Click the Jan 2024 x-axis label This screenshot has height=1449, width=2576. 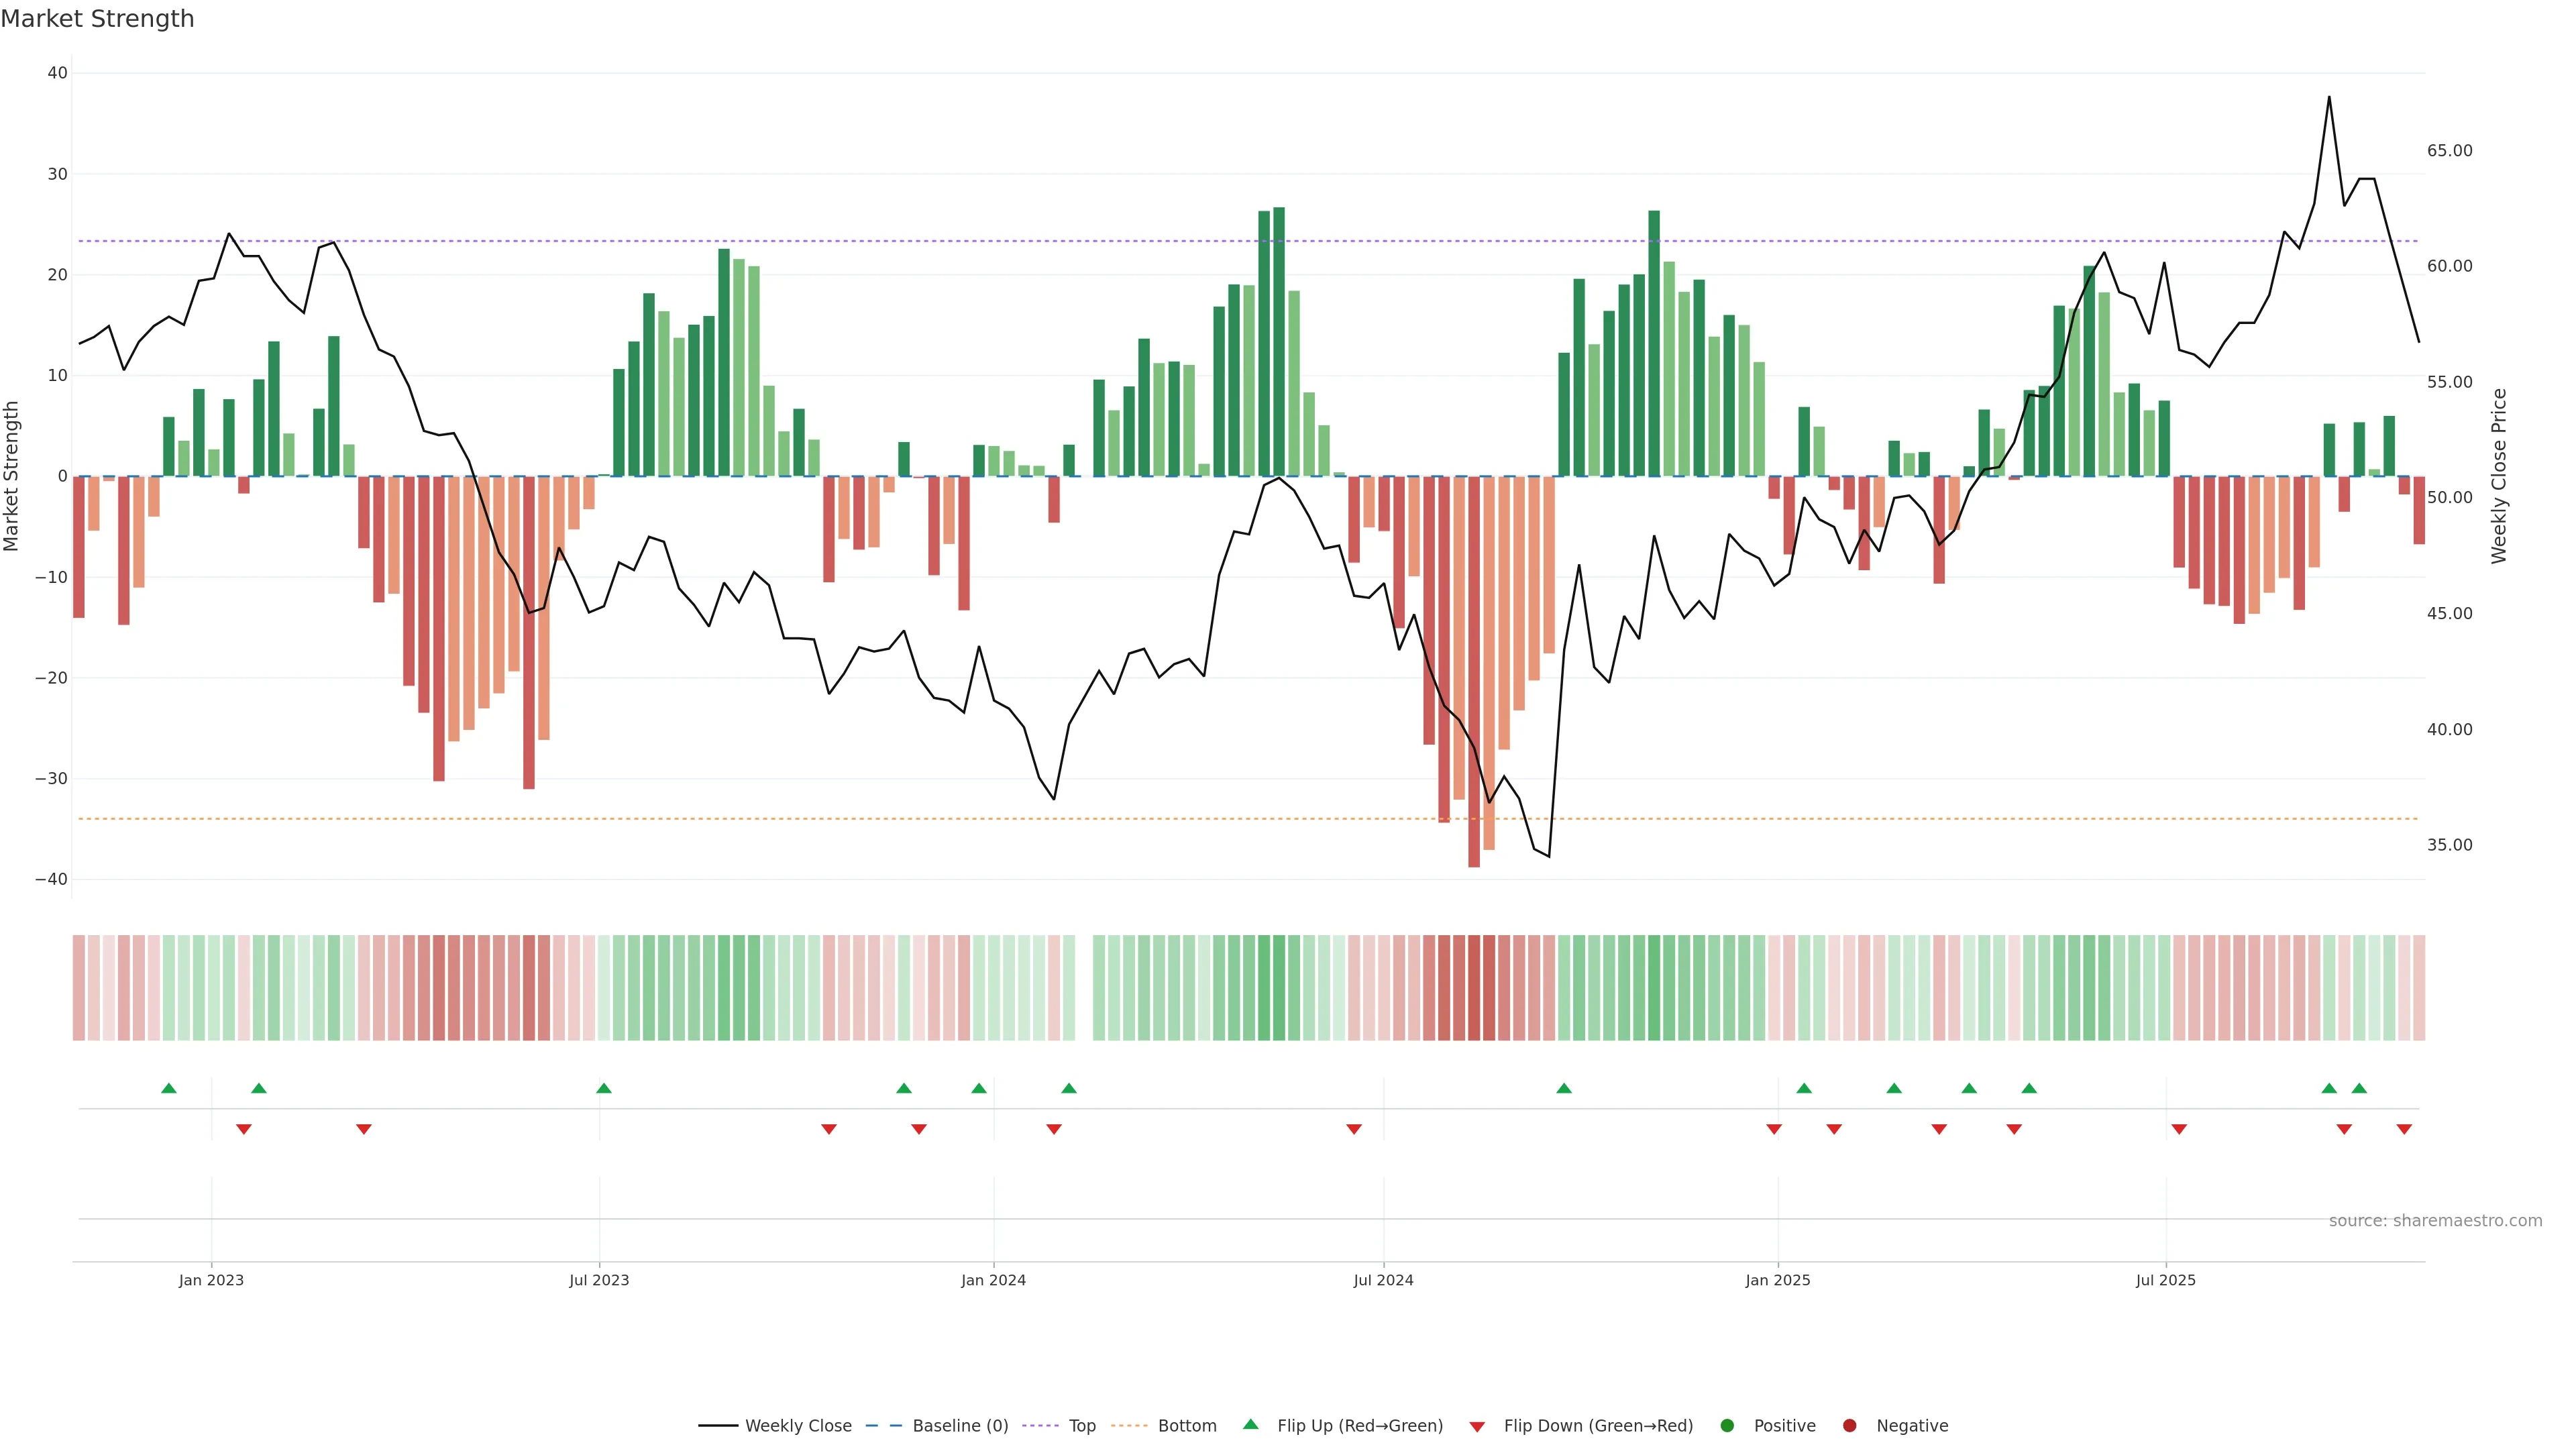click(x=993, y=1280)
